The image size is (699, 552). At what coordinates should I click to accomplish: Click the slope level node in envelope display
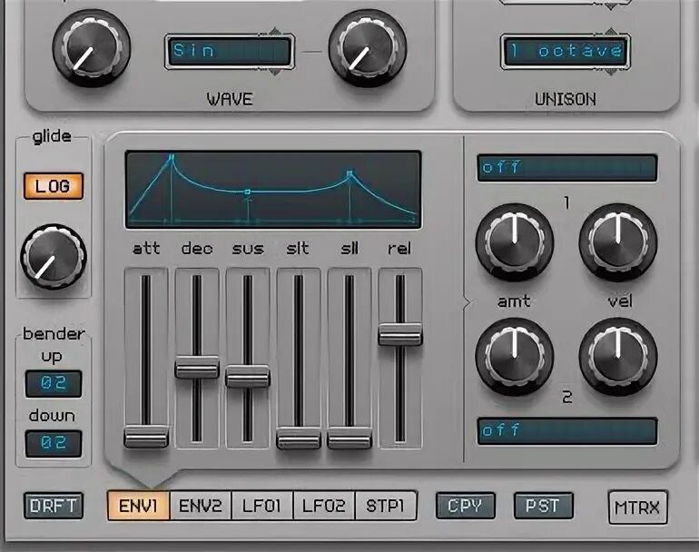pos(349,172)
